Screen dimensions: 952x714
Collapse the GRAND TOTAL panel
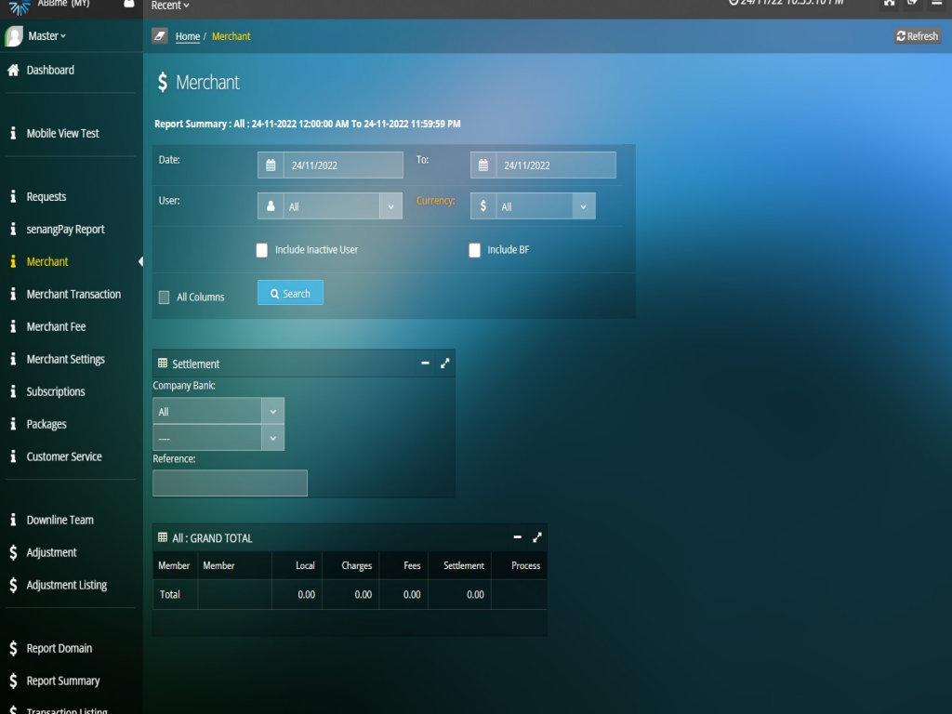(x=518, y=537)
